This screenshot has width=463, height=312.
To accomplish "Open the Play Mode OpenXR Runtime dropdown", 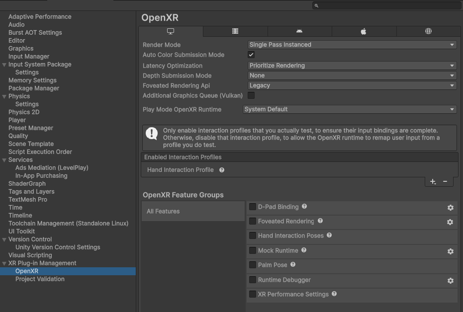I will (x=350, y=109).
